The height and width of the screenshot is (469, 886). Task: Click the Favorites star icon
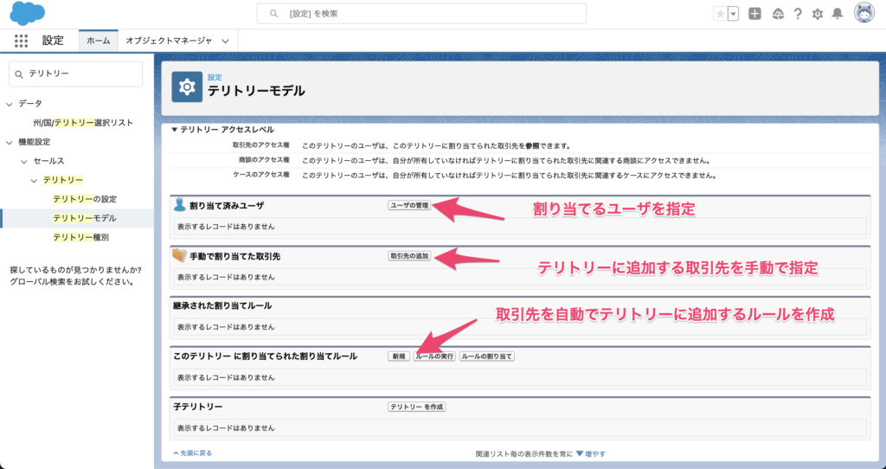click(x=720, y=14)
